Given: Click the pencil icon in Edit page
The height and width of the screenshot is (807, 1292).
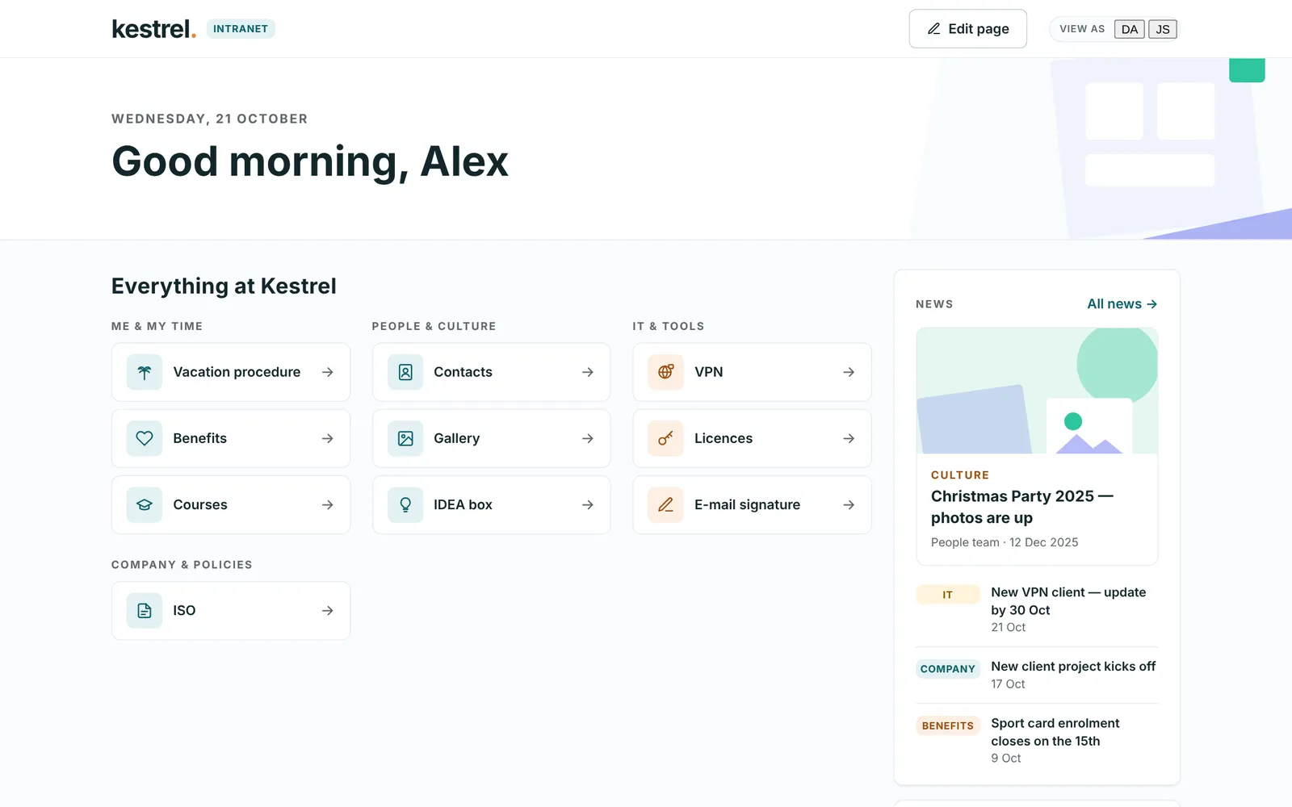Looking at the screenshot, I should 934,29.
